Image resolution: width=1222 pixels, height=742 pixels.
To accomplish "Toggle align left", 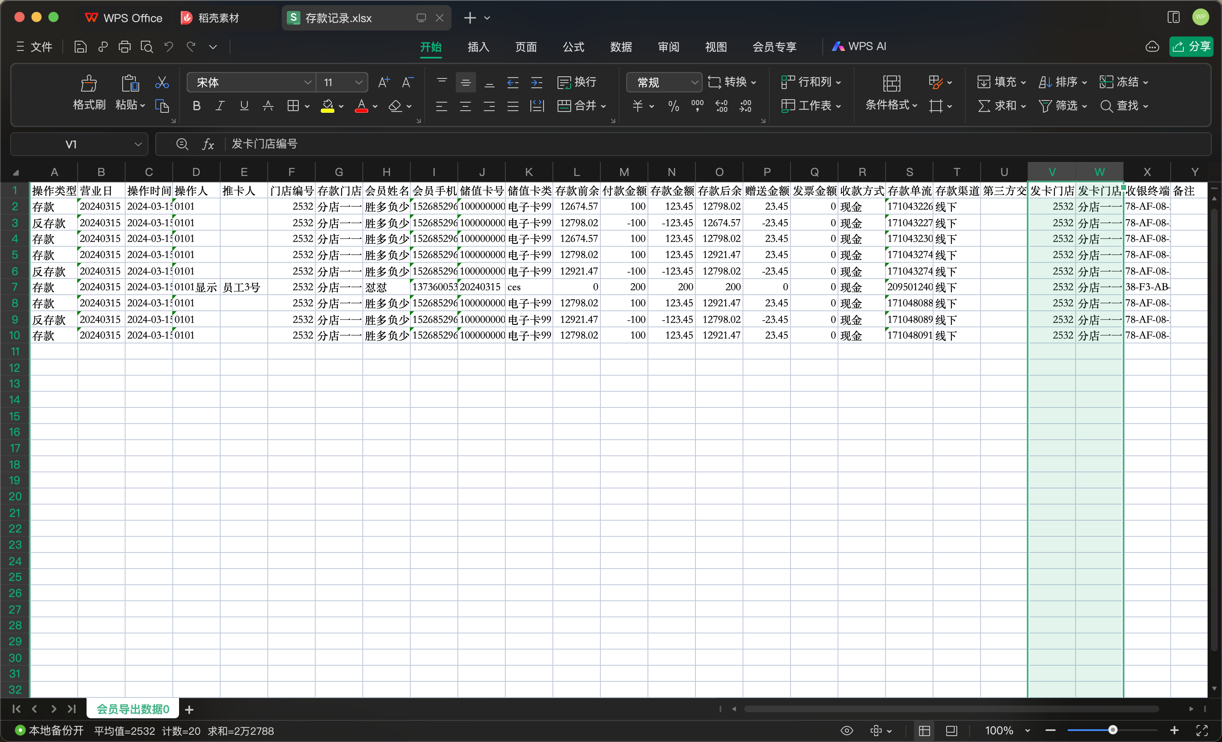I will (441, 106).
